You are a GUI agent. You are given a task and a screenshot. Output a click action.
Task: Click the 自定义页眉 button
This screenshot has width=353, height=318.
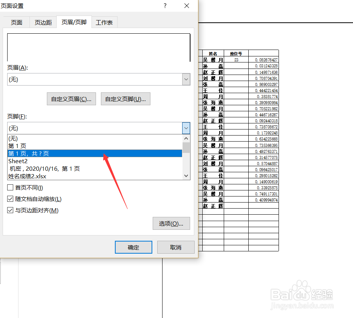click(x=71, y=99)
